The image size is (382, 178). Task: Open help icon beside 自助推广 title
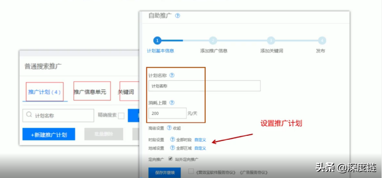pyautogui.click(x=178, y=16)
